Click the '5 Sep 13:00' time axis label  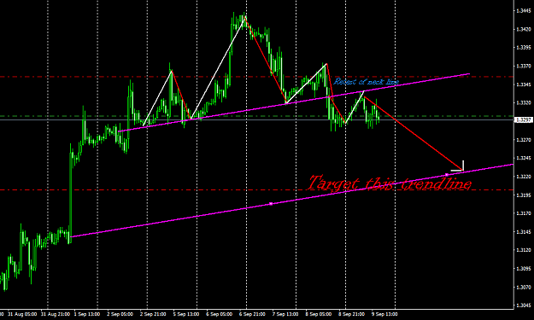click(x=186, y=314)
